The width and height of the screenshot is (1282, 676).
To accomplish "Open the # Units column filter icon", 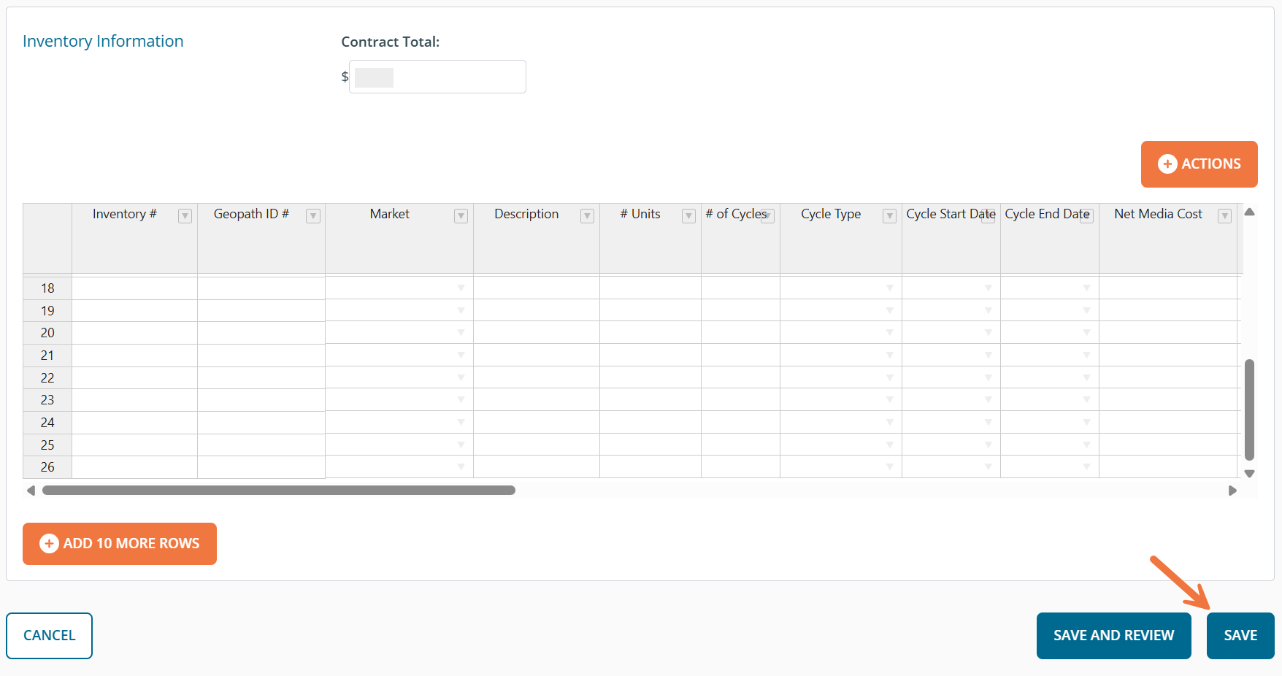I will [x=688, y=216].
